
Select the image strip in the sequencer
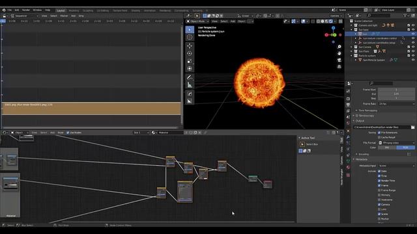91,109
